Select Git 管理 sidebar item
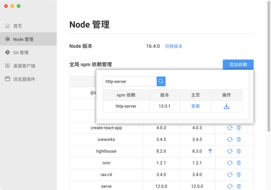The width and height of the screenshot is (271, 190). 21,53
